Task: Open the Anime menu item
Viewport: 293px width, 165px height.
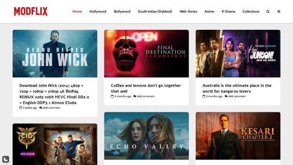Action: [x=209, y=11]
